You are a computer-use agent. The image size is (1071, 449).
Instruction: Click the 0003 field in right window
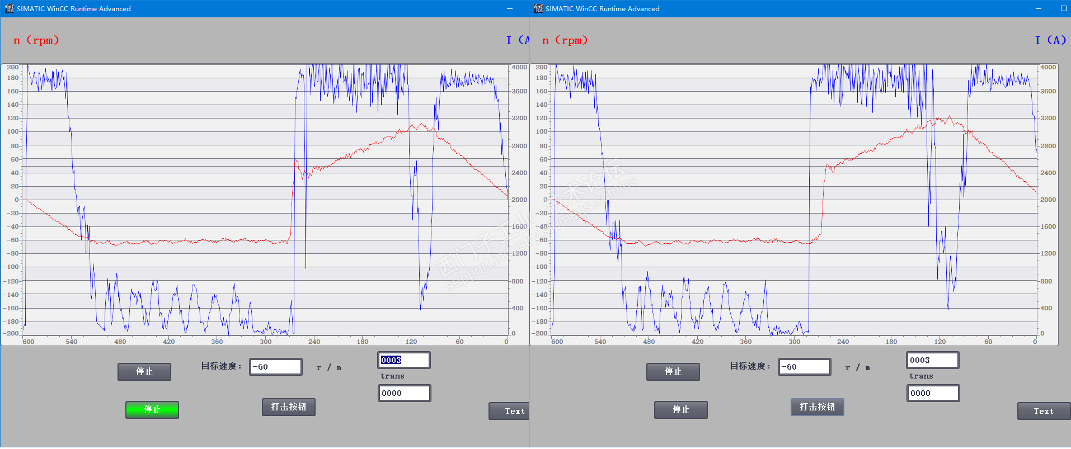pyautogui.click(x=933, y=360)
